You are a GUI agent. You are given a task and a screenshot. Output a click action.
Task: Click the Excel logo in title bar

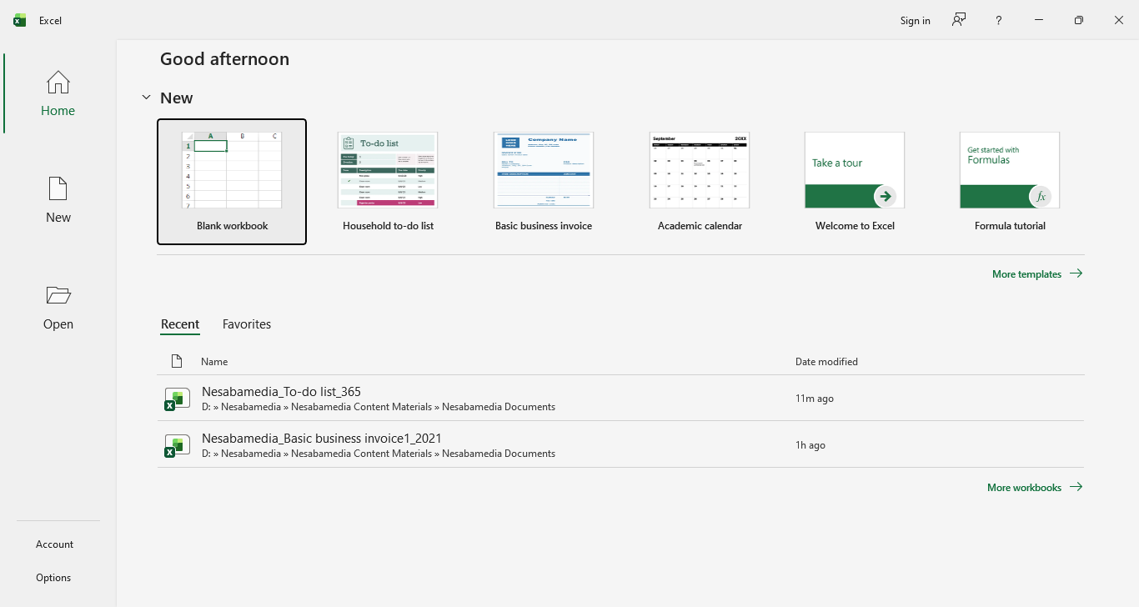(x=20, y=20)
